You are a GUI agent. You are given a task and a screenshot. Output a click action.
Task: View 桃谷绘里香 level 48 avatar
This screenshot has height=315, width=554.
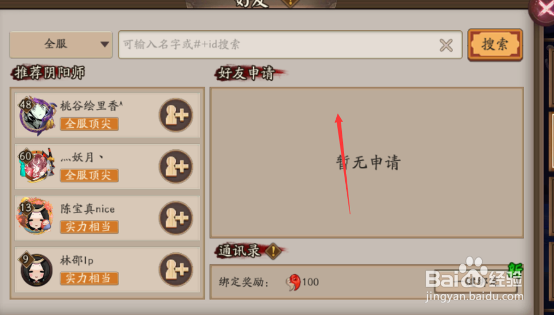[37, 116]
